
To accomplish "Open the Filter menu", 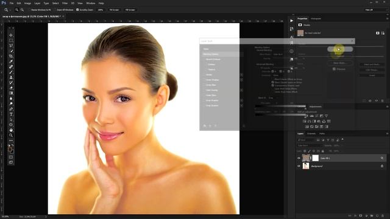I will tap(65, 3).
